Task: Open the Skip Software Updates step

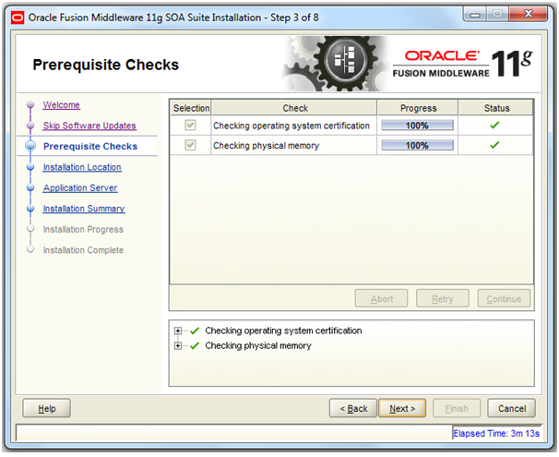Action: pyautogui.click(x=89, y=126)
